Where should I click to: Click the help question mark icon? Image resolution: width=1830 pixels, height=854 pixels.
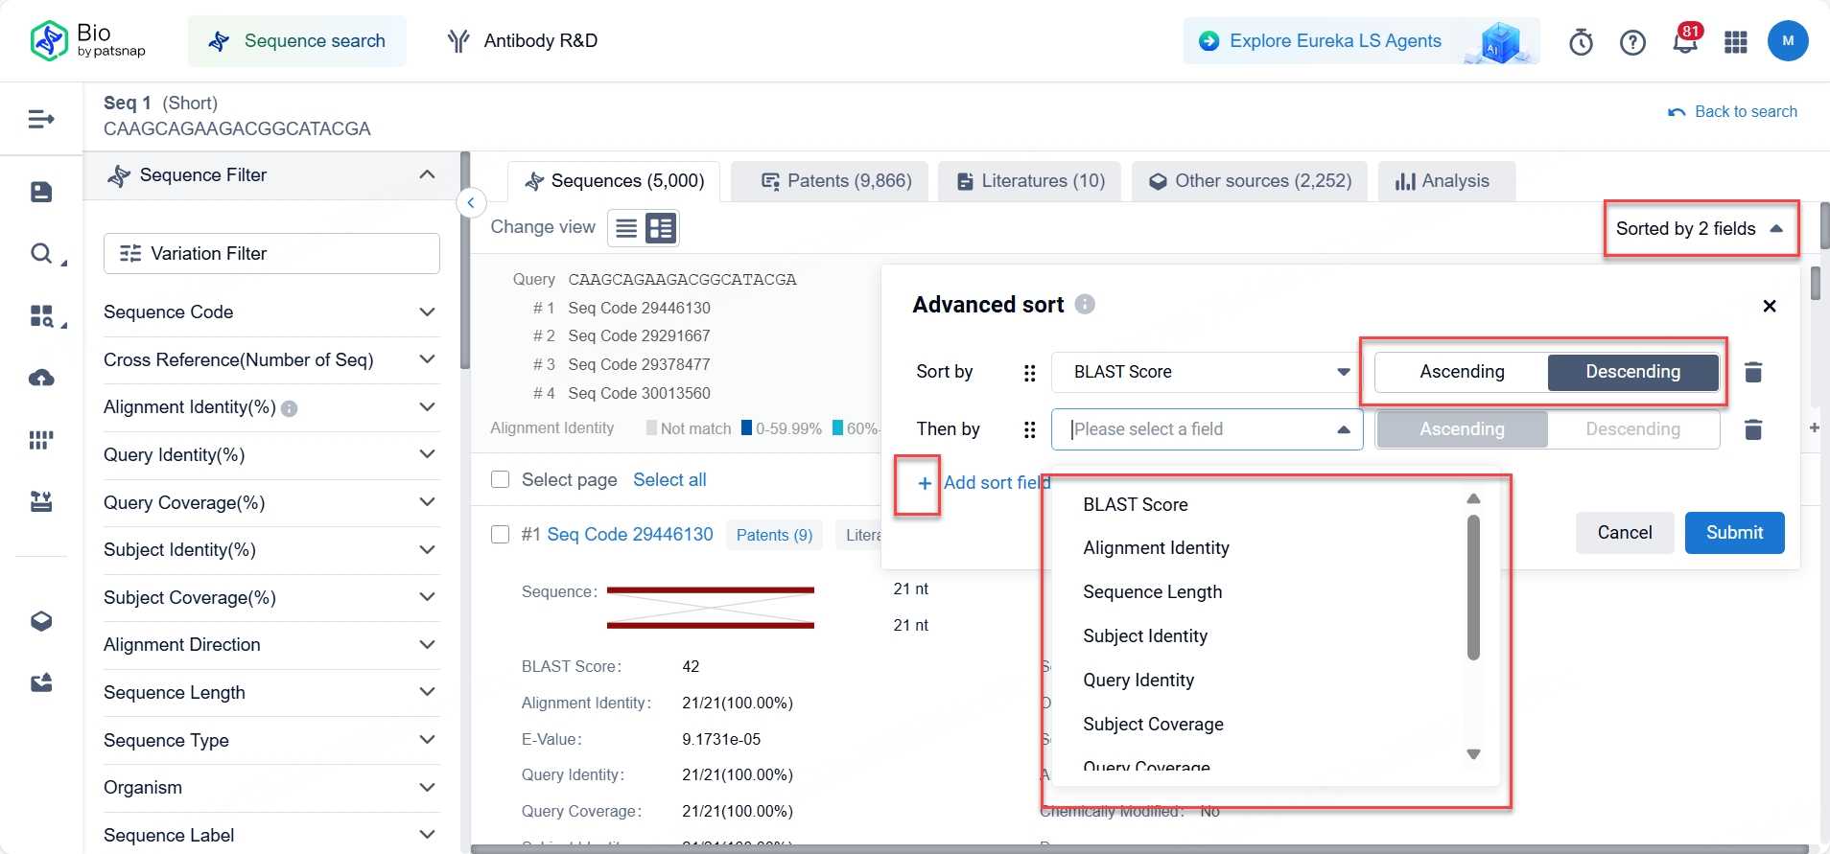[x=1632, y=42]
